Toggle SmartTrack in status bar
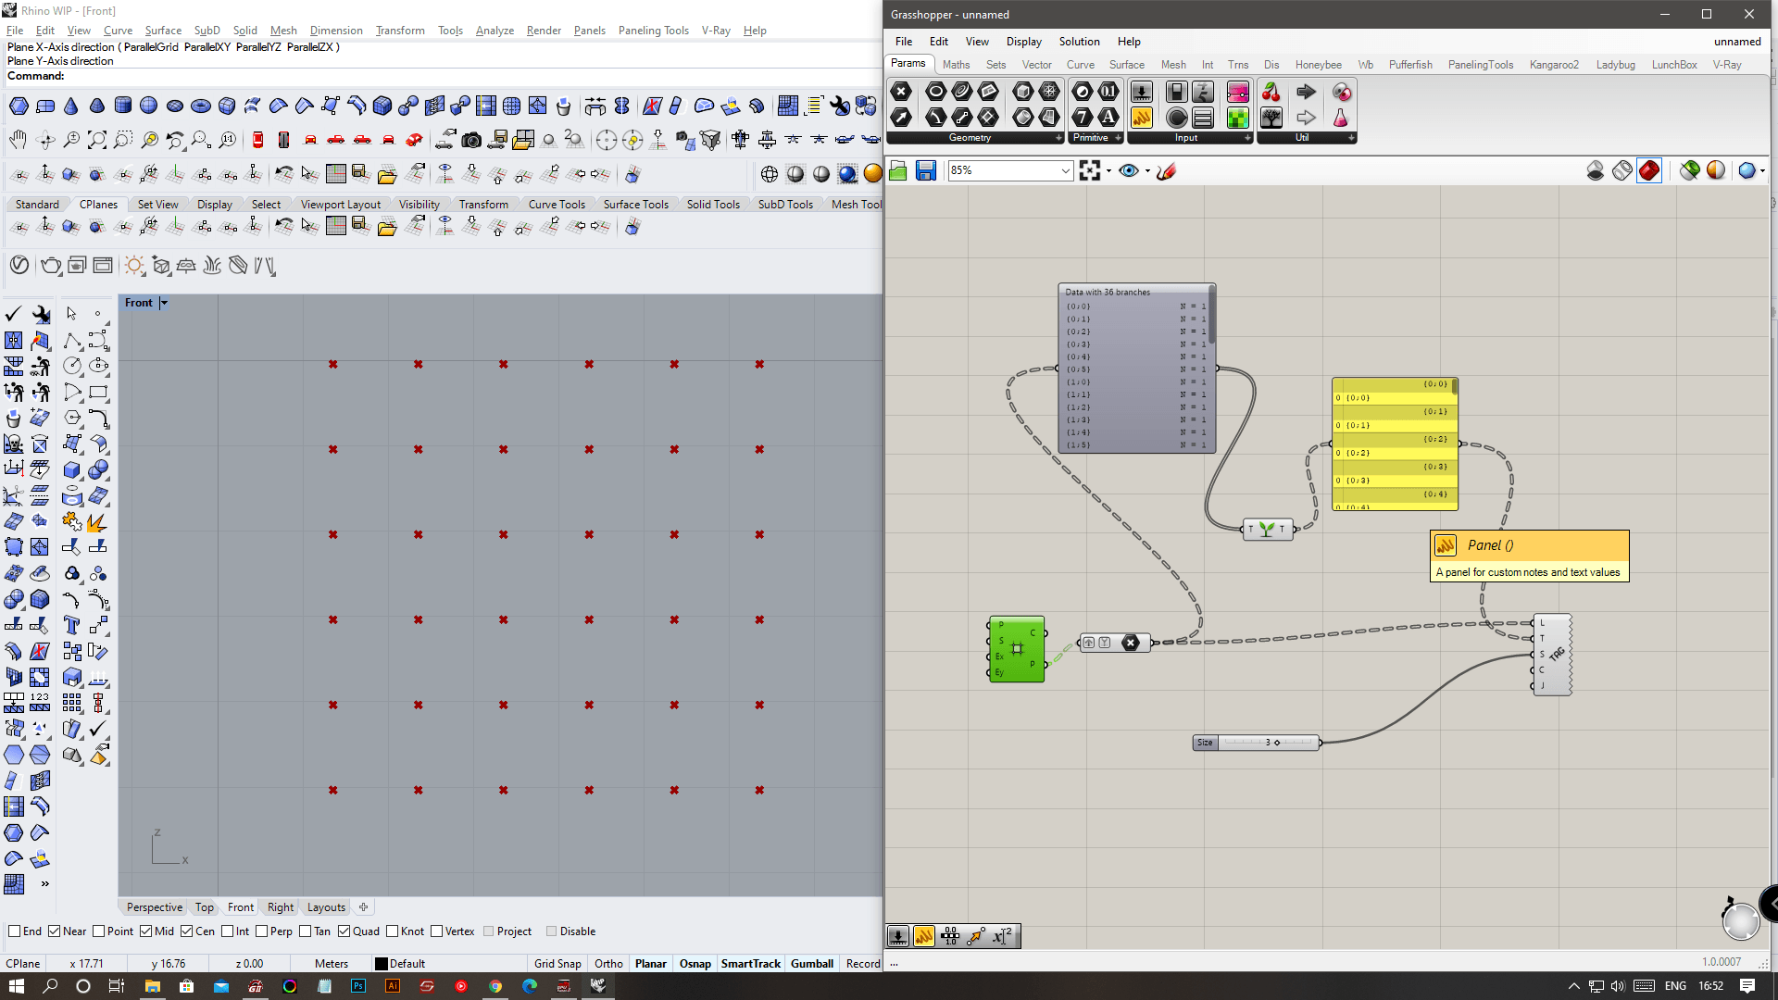Viewport: 1778px width, 1000px height. (751, 964)
